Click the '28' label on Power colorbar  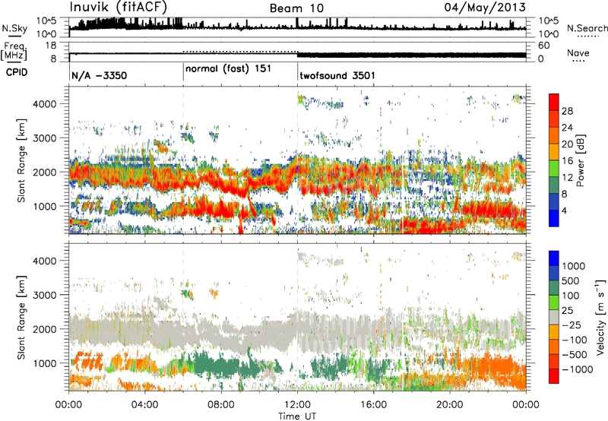pyautogui.click(x=567, y=111)
